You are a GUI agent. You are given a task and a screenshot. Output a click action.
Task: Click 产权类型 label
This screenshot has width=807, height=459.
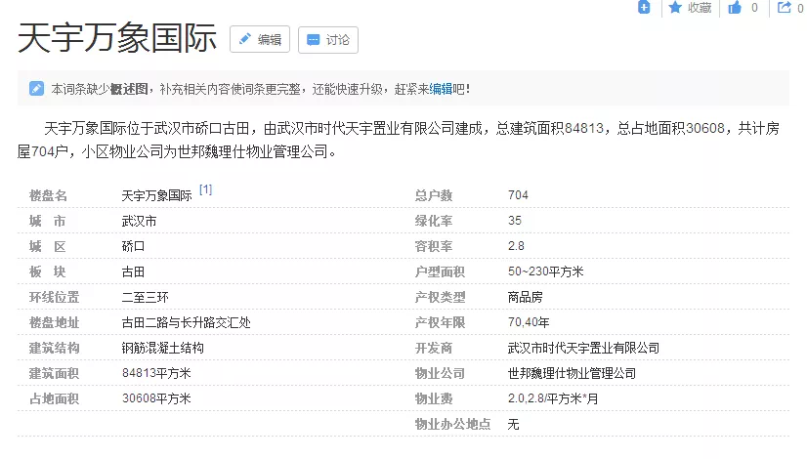click(440, 297)
